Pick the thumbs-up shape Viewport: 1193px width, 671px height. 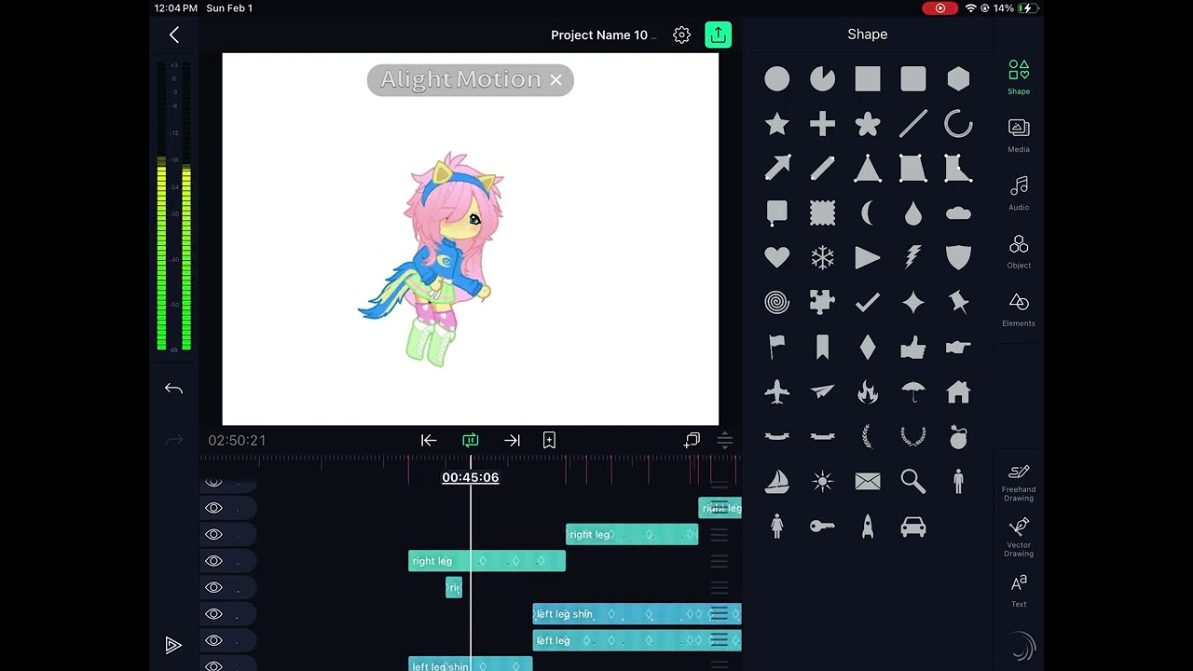pyautogui.click(x=913, y=348)
